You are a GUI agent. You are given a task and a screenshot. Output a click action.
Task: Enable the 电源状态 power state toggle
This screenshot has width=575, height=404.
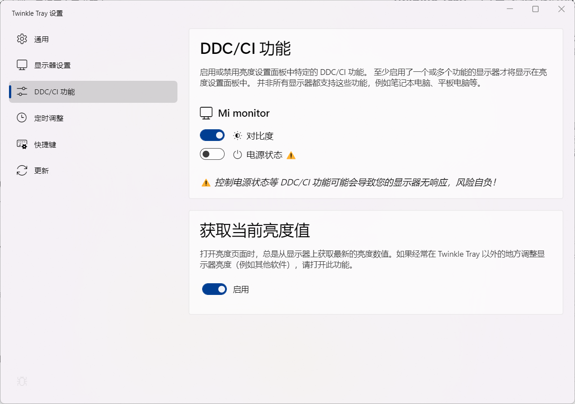tap(212, 154)
